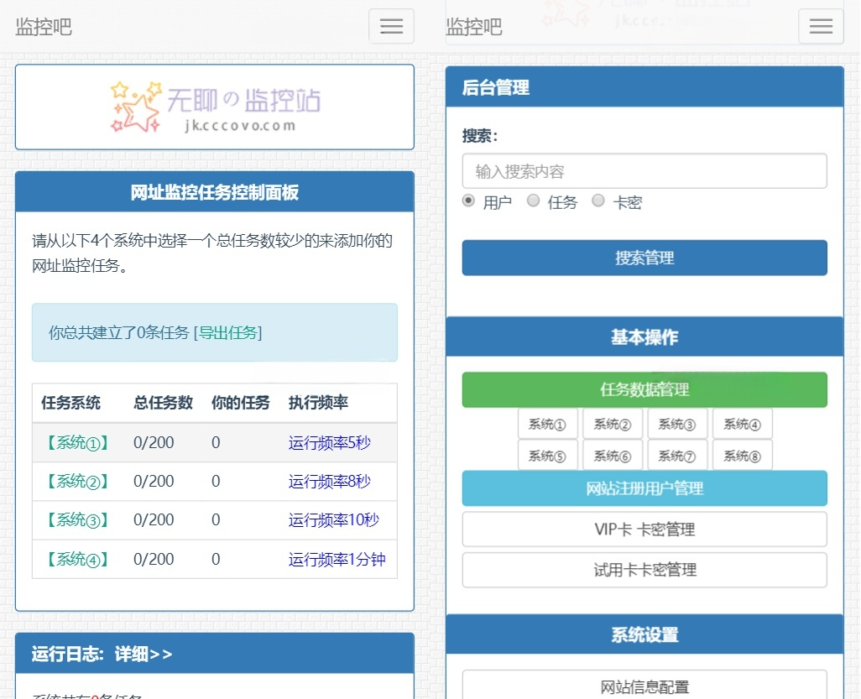Open 试用卡密管理

coord(644,569)
